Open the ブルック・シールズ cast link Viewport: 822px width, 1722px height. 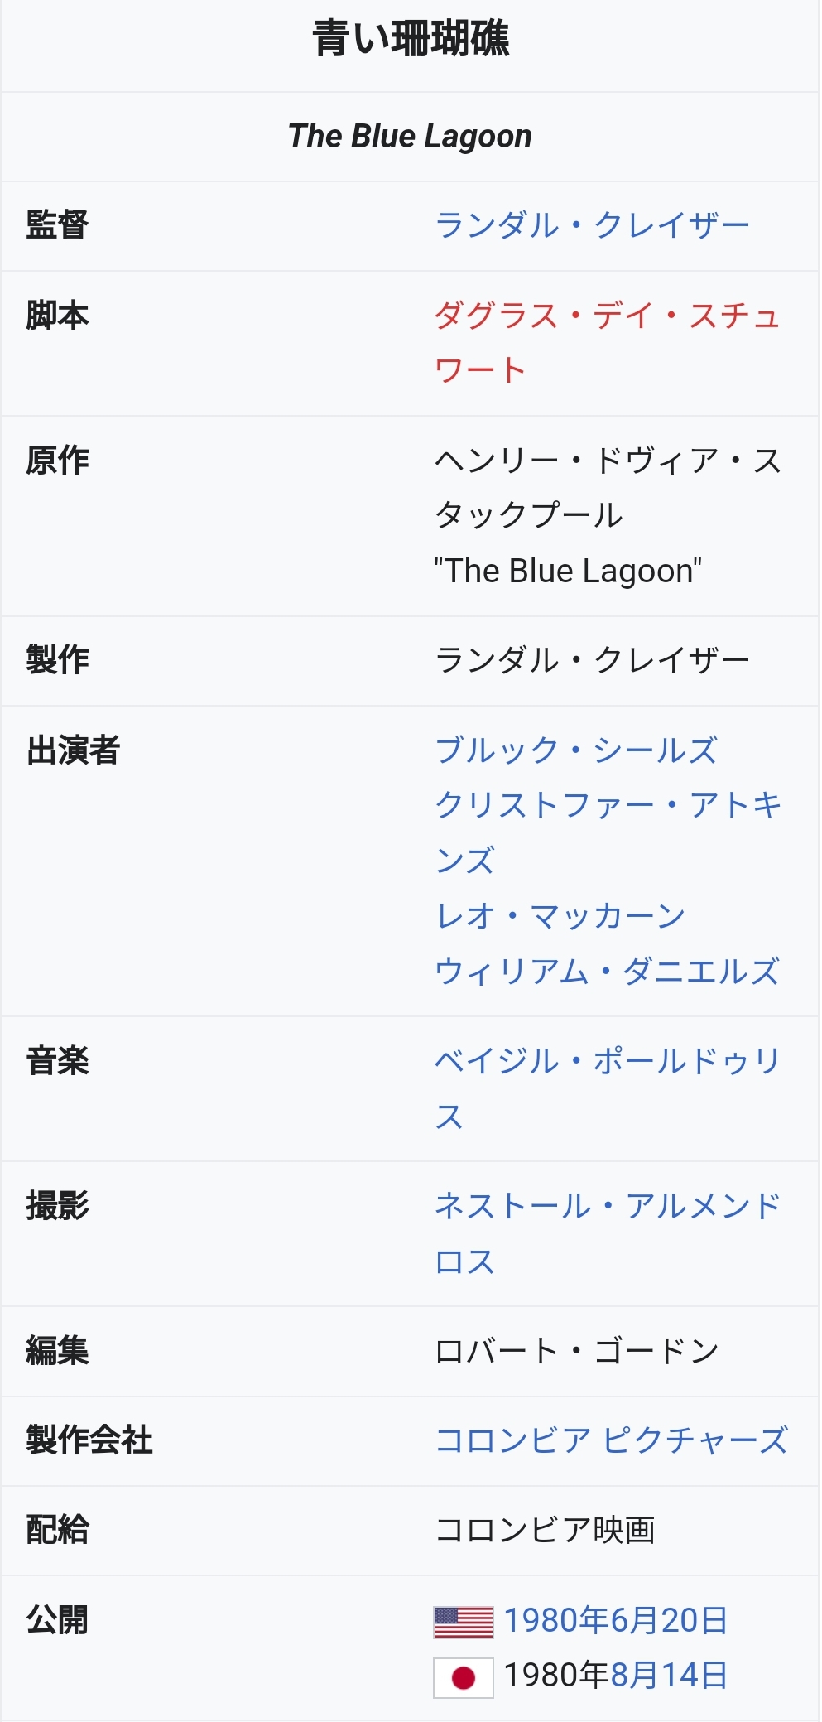click(575, 750)
